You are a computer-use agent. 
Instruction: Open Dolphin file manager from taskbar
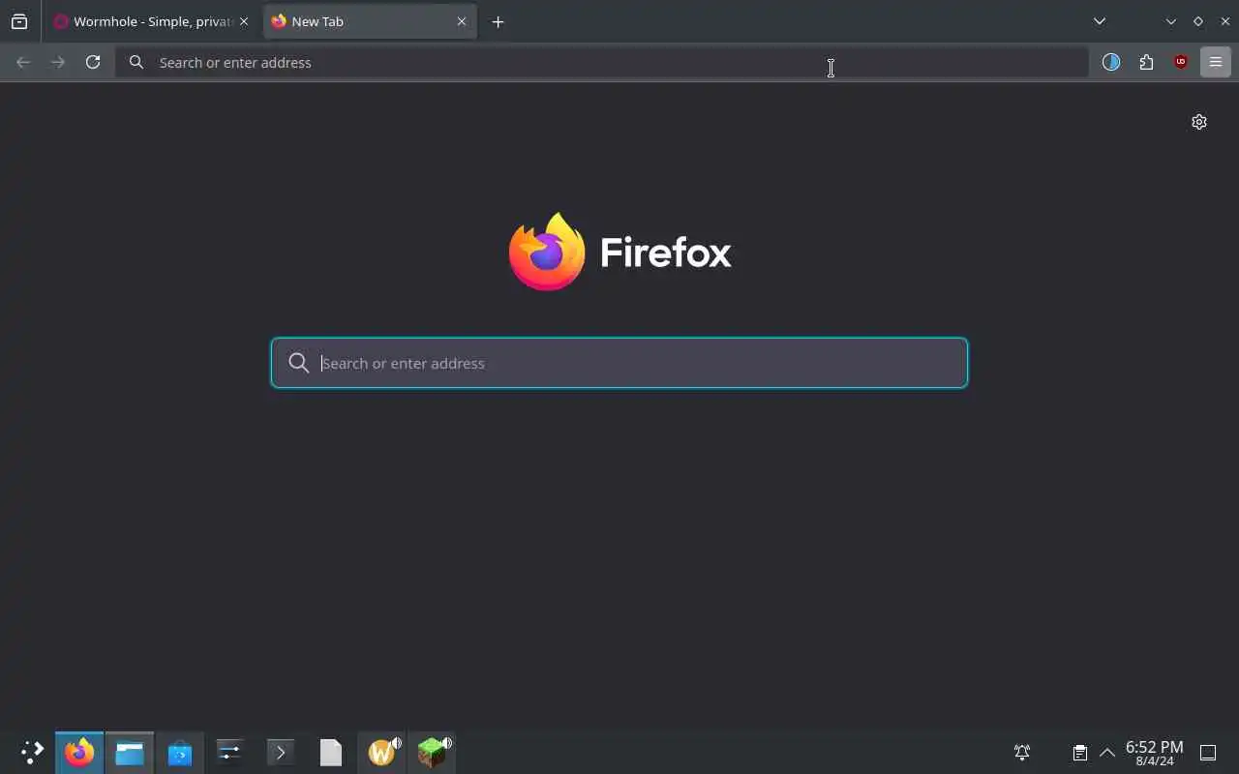click(x=130, y=752)
